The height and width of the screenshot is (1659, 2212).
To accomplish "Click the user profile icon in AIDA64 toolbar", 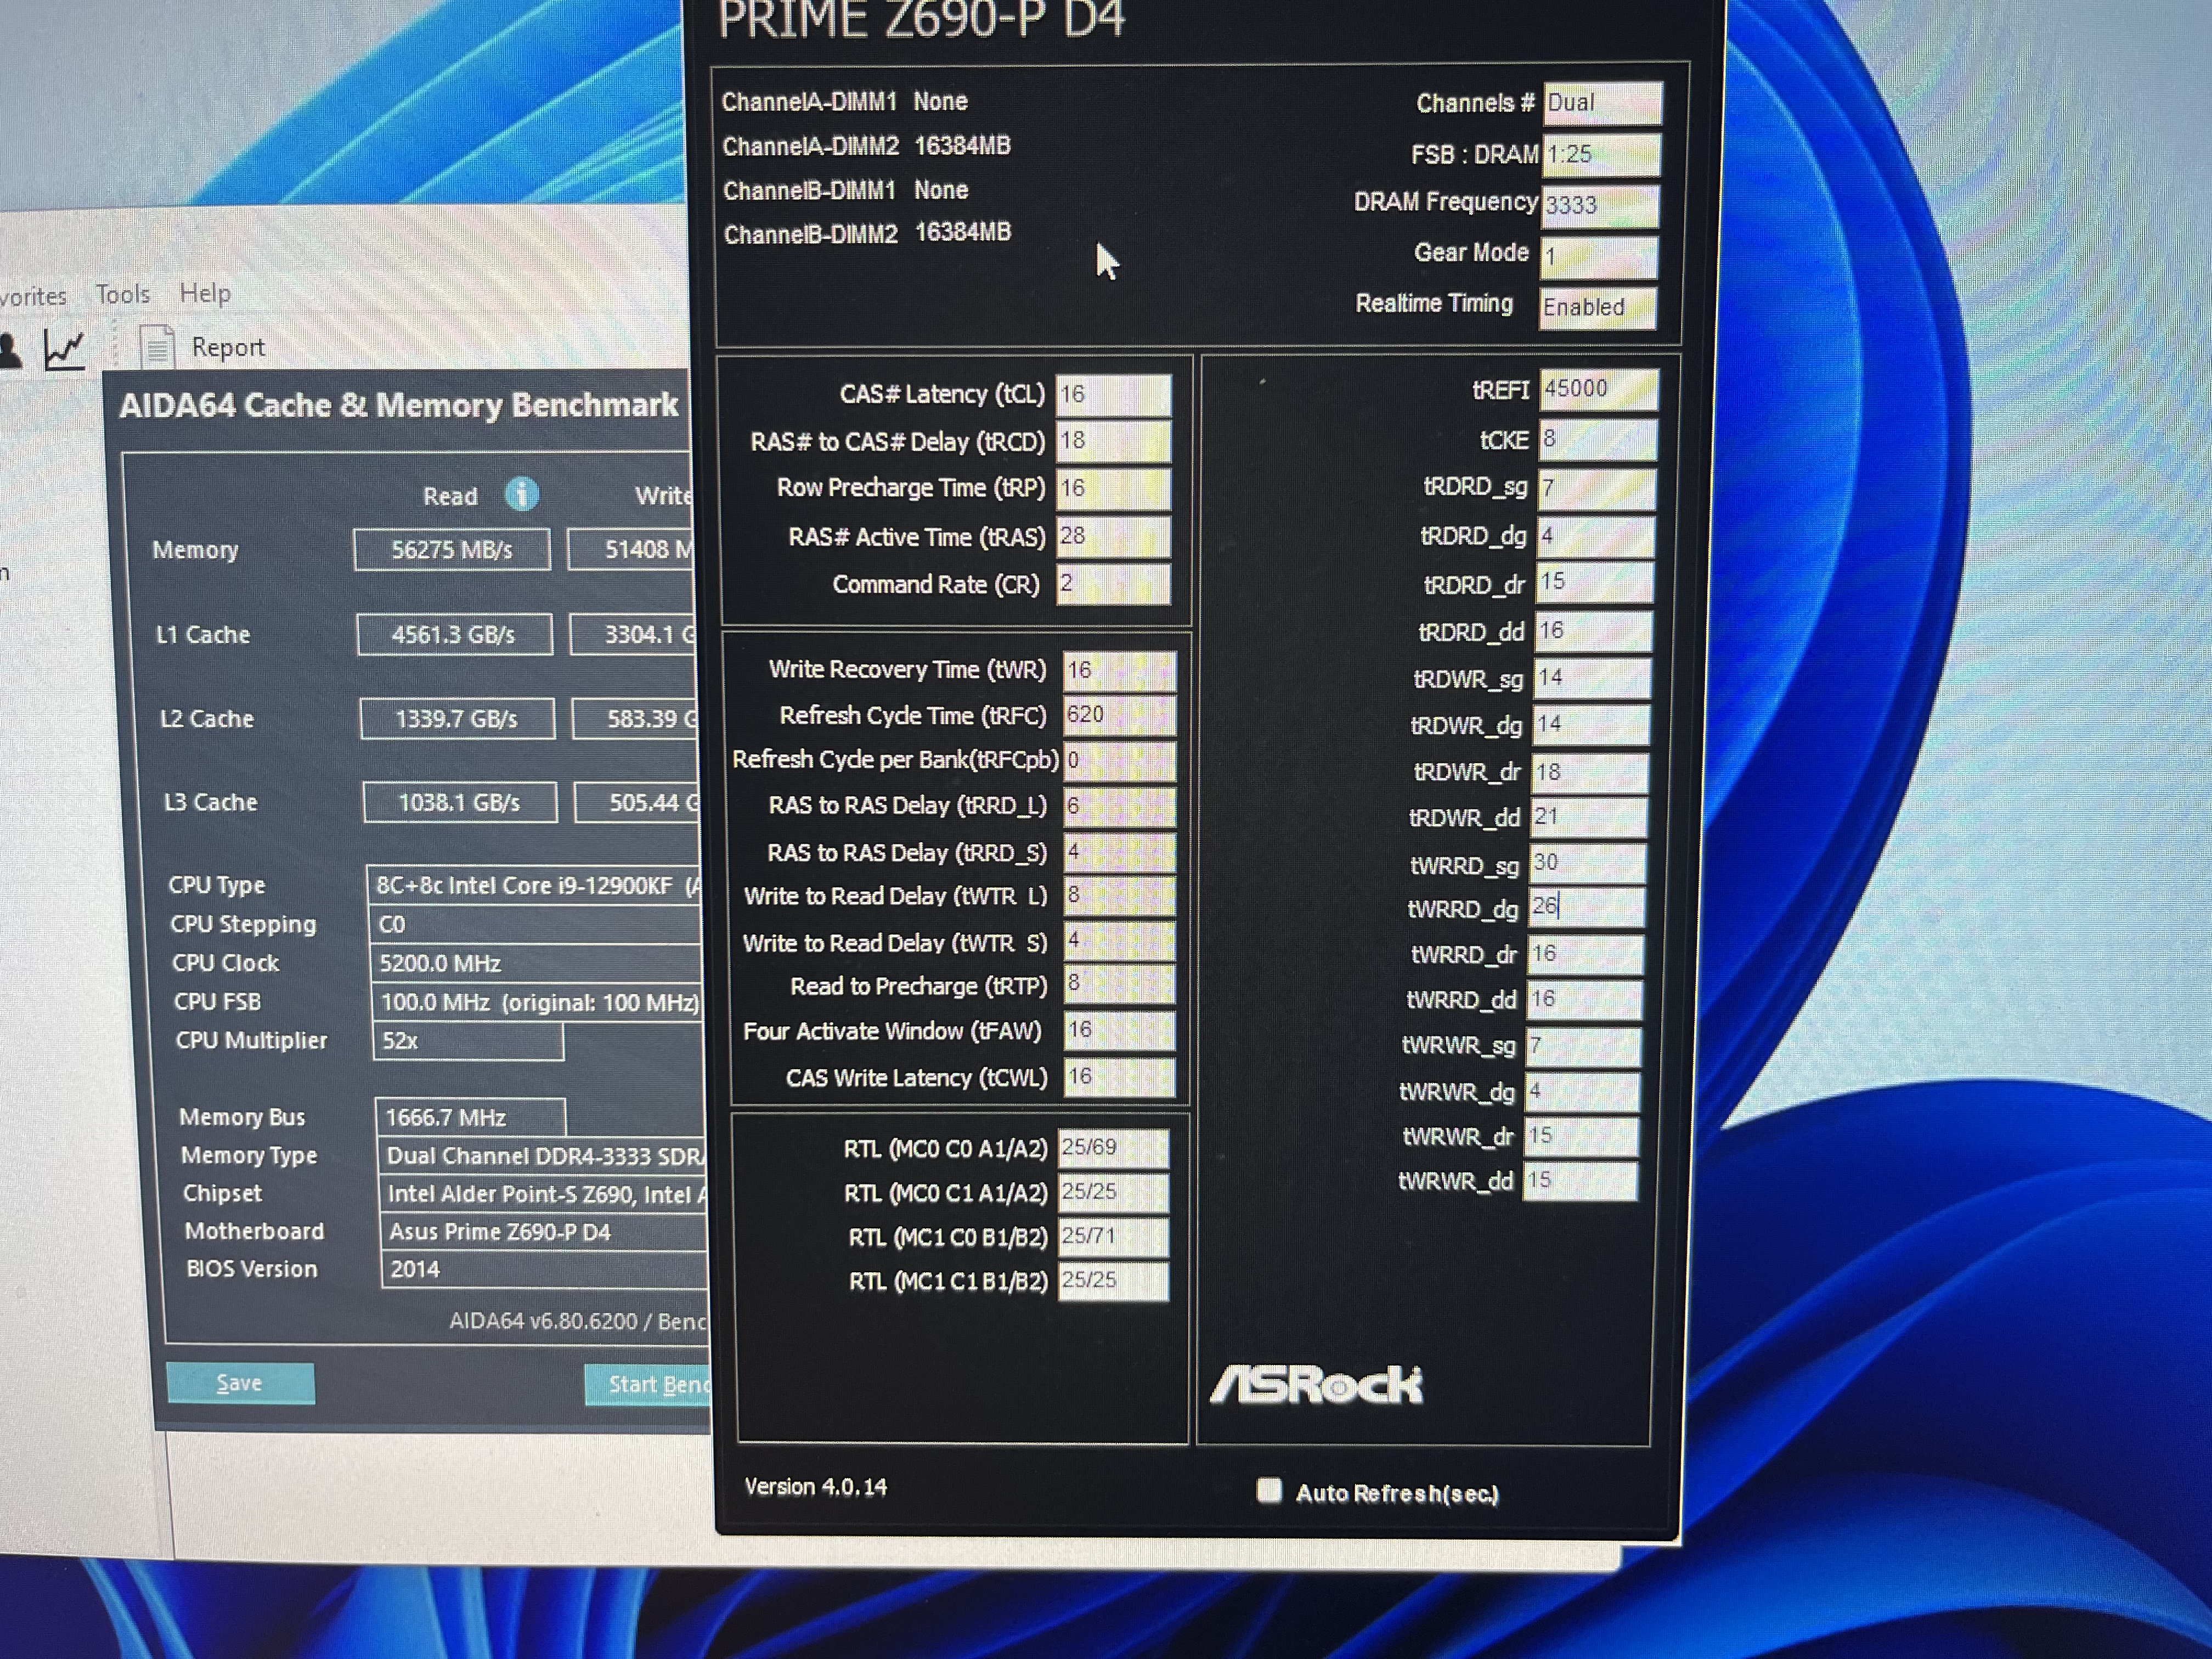I will click(10, 350).
